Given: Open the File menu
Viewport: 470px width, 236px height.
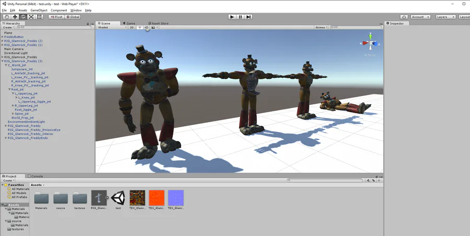Looking at the screenshot, I should point(4,10).
